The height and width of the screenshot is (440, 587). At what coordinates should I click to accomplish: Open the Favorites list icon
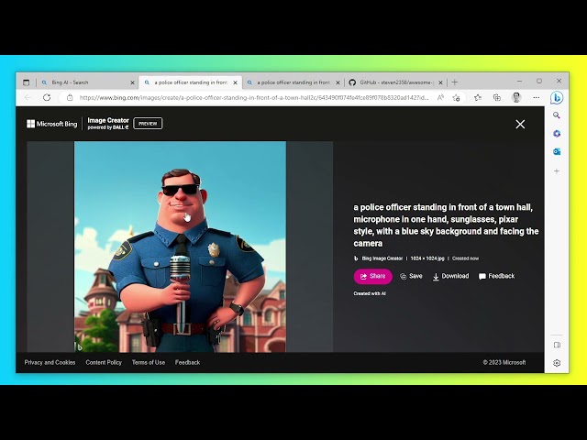coord(478,98)
